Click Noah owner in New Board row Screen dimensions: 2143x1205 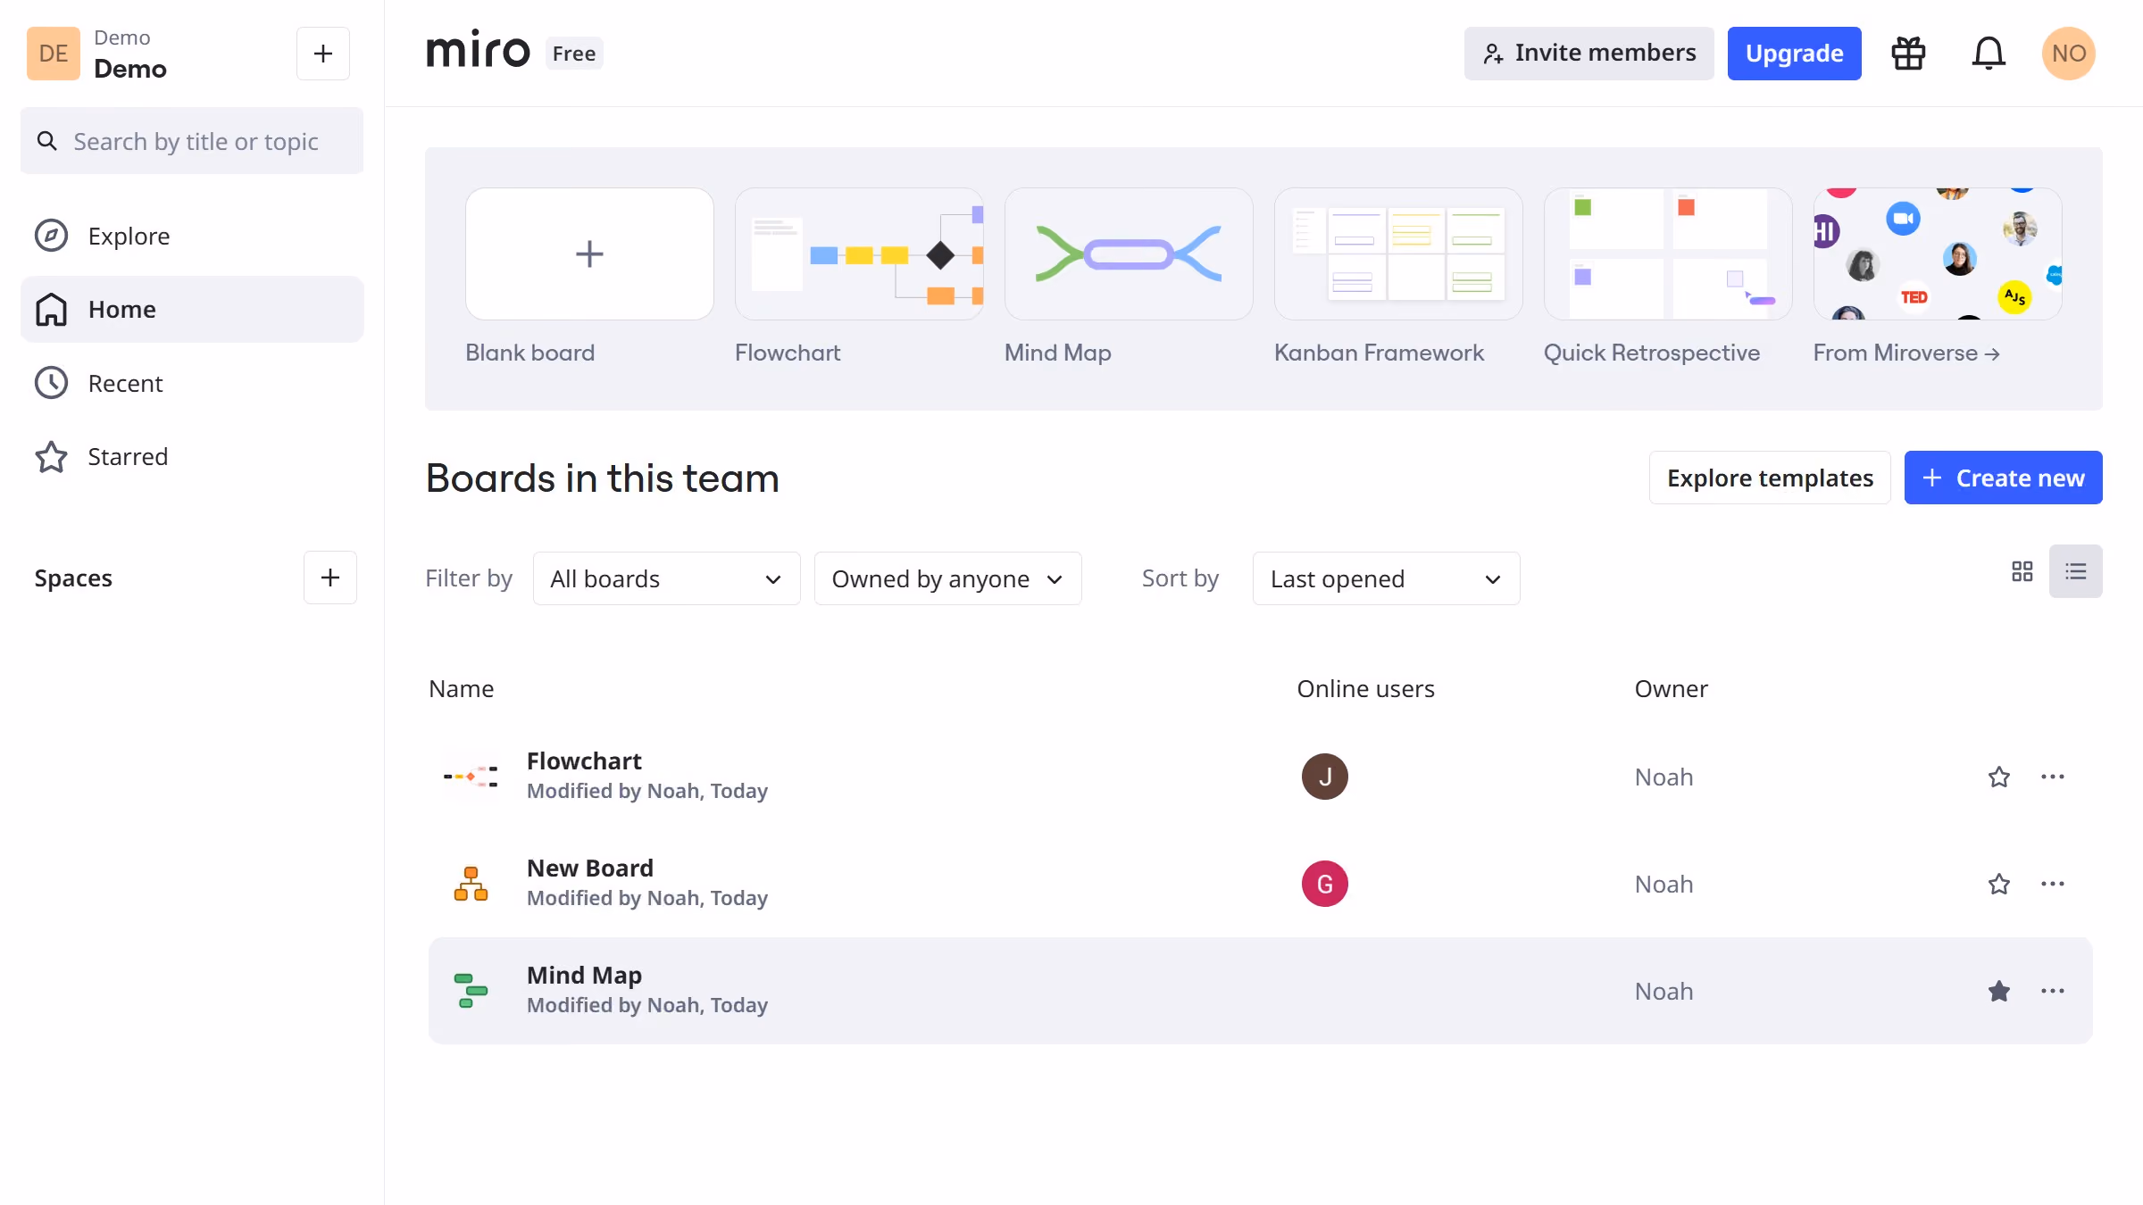coord(1664,884)
